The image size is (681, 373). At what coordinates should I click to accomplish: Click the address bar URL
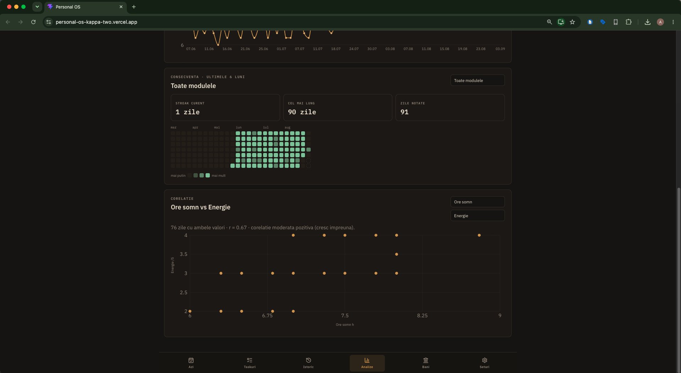point(97,22)
